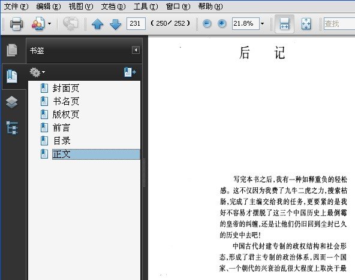Viewport: 355px width, 280px height.
Task: Zoom out with the minus button
Action: 207,23
